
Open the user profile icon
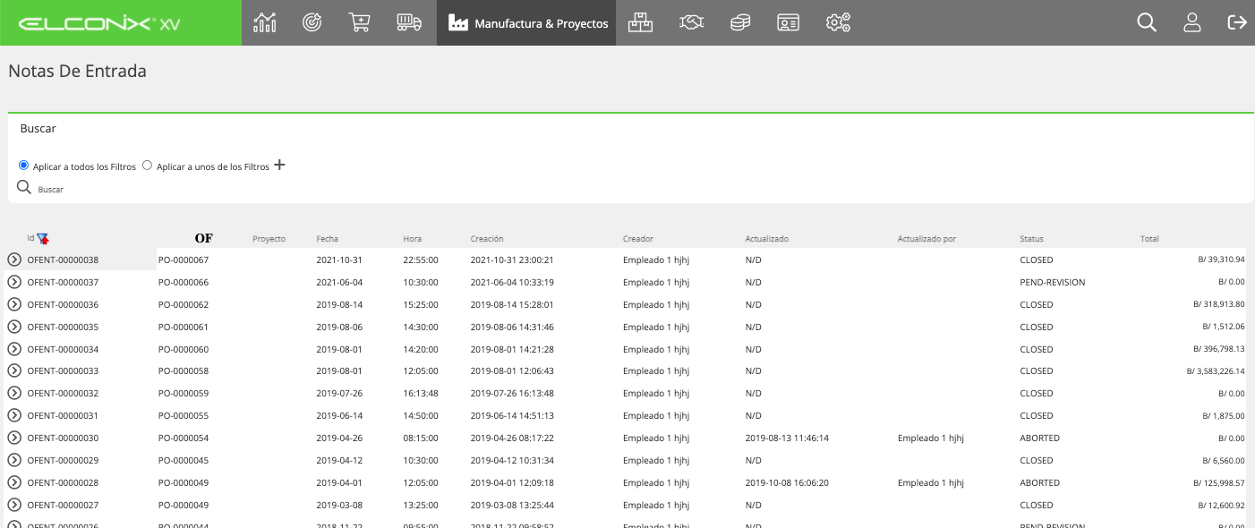pos(1192,22)
